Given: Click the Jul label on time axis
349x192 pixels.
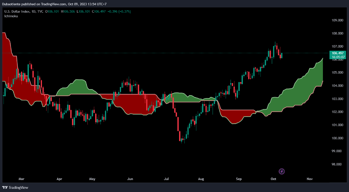Looking at the screenshot, I should (166, 179).
